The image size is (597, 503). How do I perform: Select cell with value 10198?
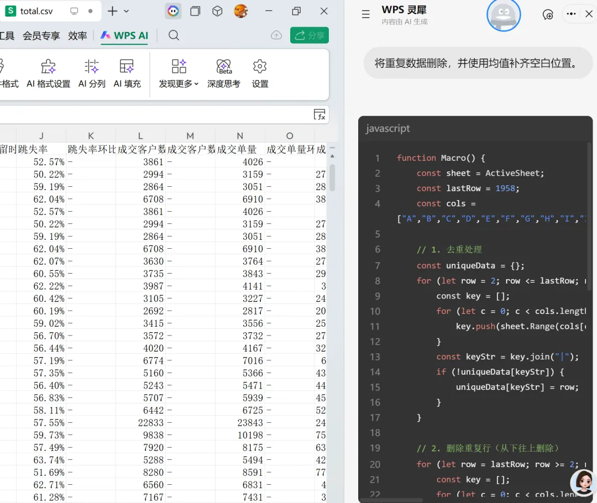(x=240, y=435)
